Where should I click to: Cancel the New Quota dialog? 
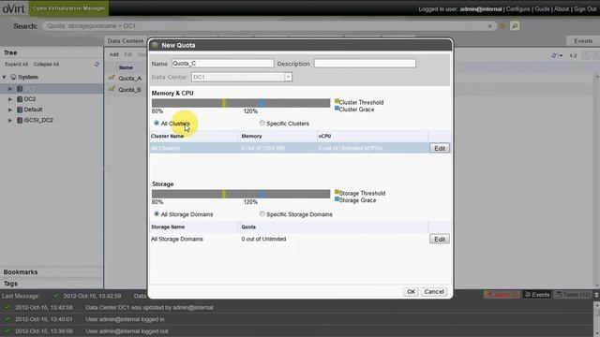[434, 291]
